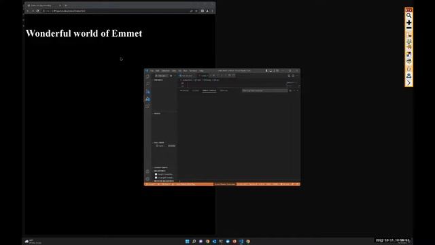Open the Windows Start button
This screenshot has width=435, height=245.
188,241
